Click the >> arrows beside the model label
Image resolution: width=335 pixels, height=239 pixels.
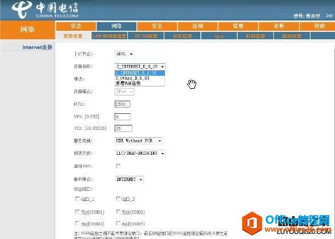coord(329,16)
